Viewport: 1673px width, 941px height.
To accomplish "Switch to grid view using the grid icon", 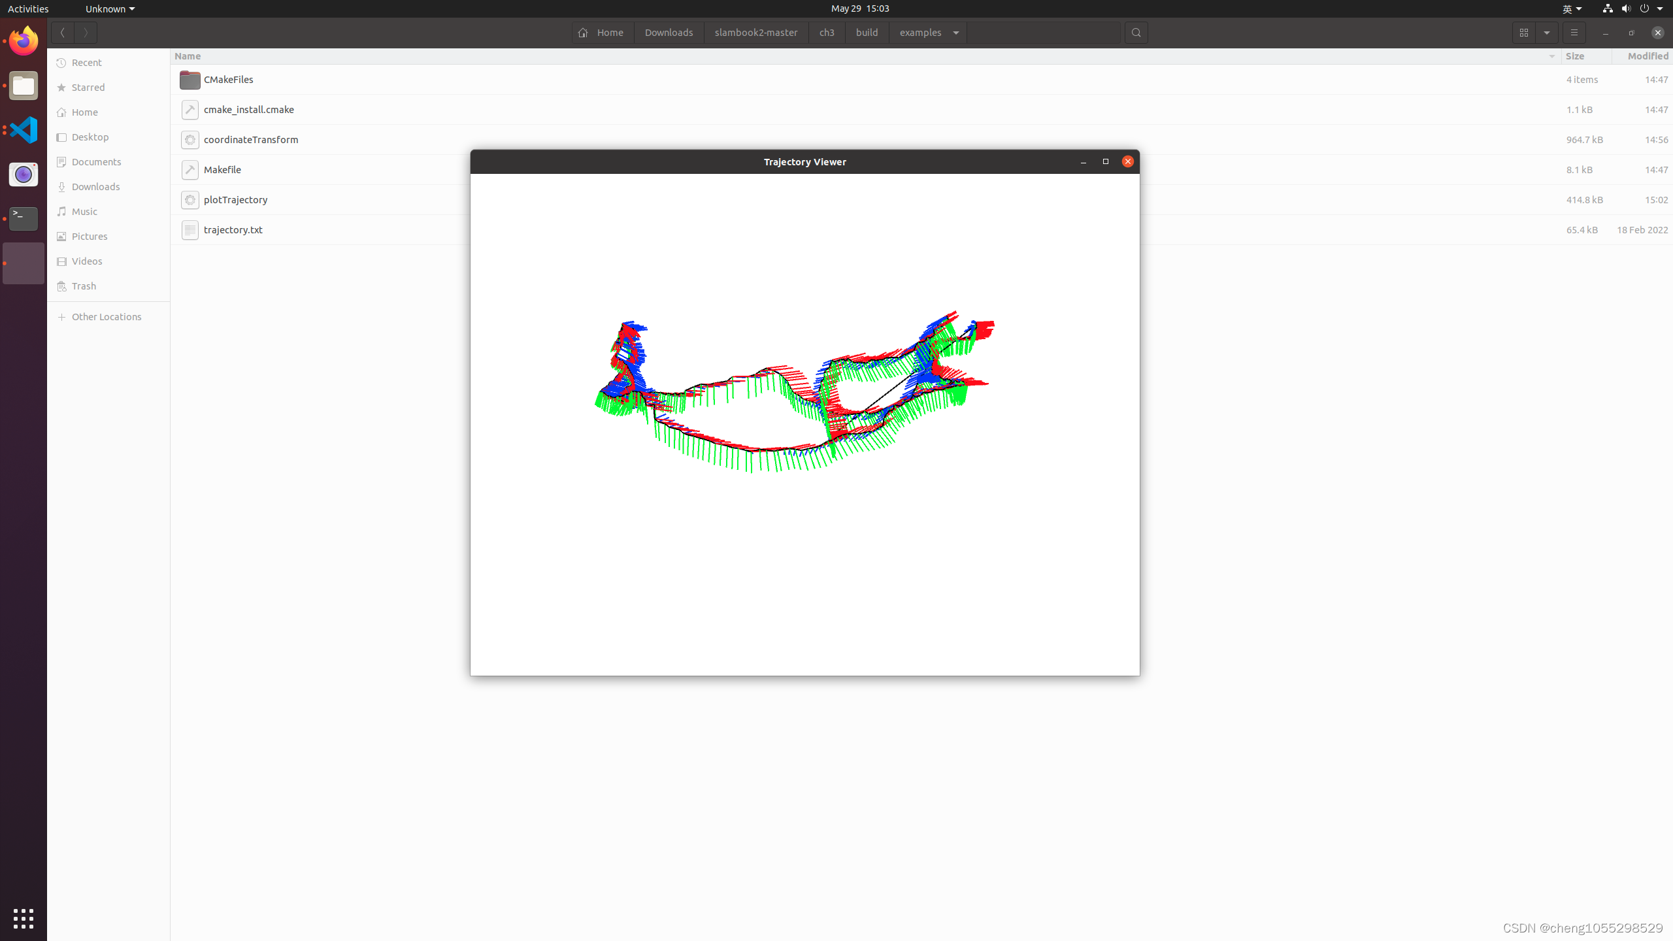I will point(1523,32).
